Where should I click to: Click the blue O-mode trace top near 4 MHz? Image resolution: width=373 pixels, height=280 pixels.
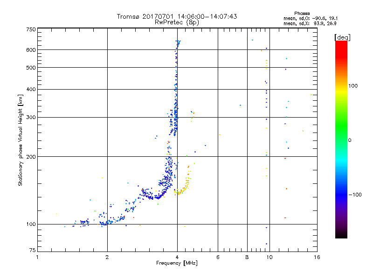(x=178, y=44)
